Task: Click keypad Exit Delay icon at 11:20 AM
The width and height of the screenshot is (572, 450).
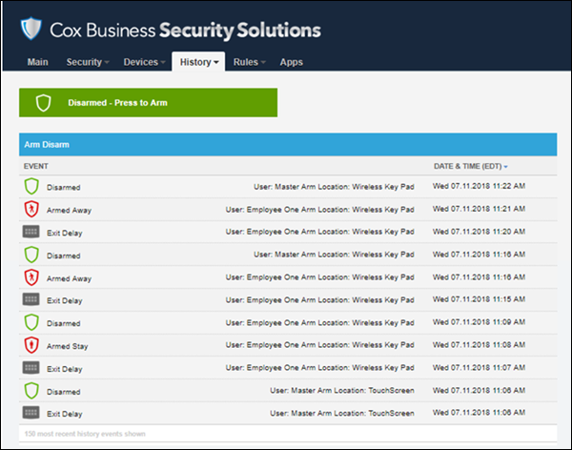Action: [31, 232]
